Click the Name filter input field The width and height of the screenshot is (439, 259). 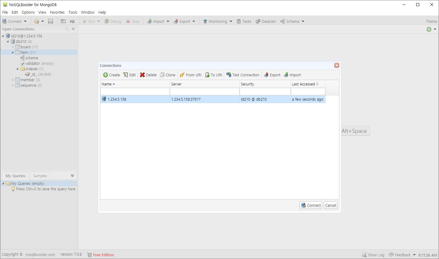[135, 92]
